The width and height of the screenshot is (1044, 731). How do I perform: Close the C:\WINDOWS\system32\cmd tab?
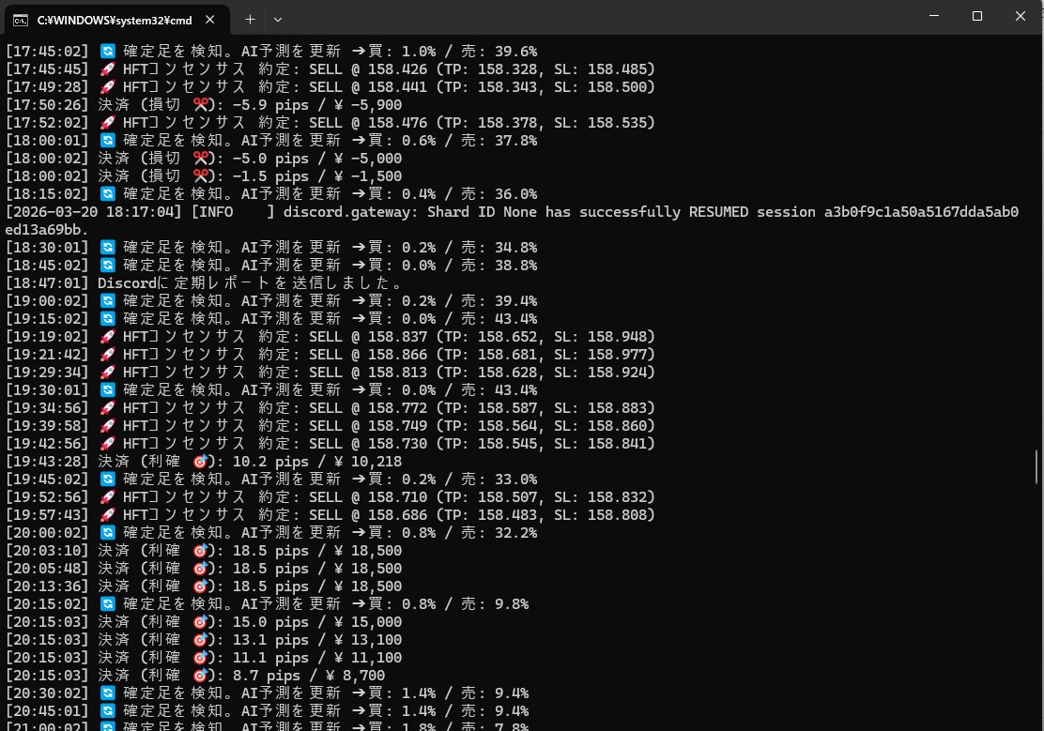point(209,20)
